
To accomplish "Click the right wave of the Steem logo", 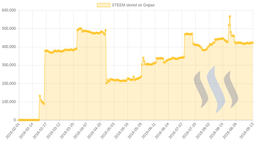I will pyautogui.click(x=231, y=89).
